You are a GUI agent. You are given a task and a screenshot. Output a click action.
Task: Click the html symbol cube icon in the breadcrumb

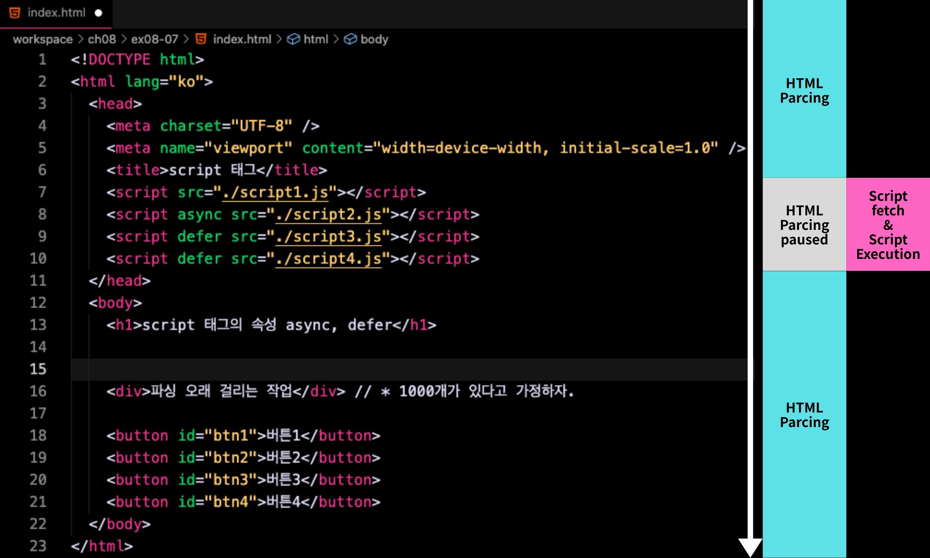coord(293,39)
